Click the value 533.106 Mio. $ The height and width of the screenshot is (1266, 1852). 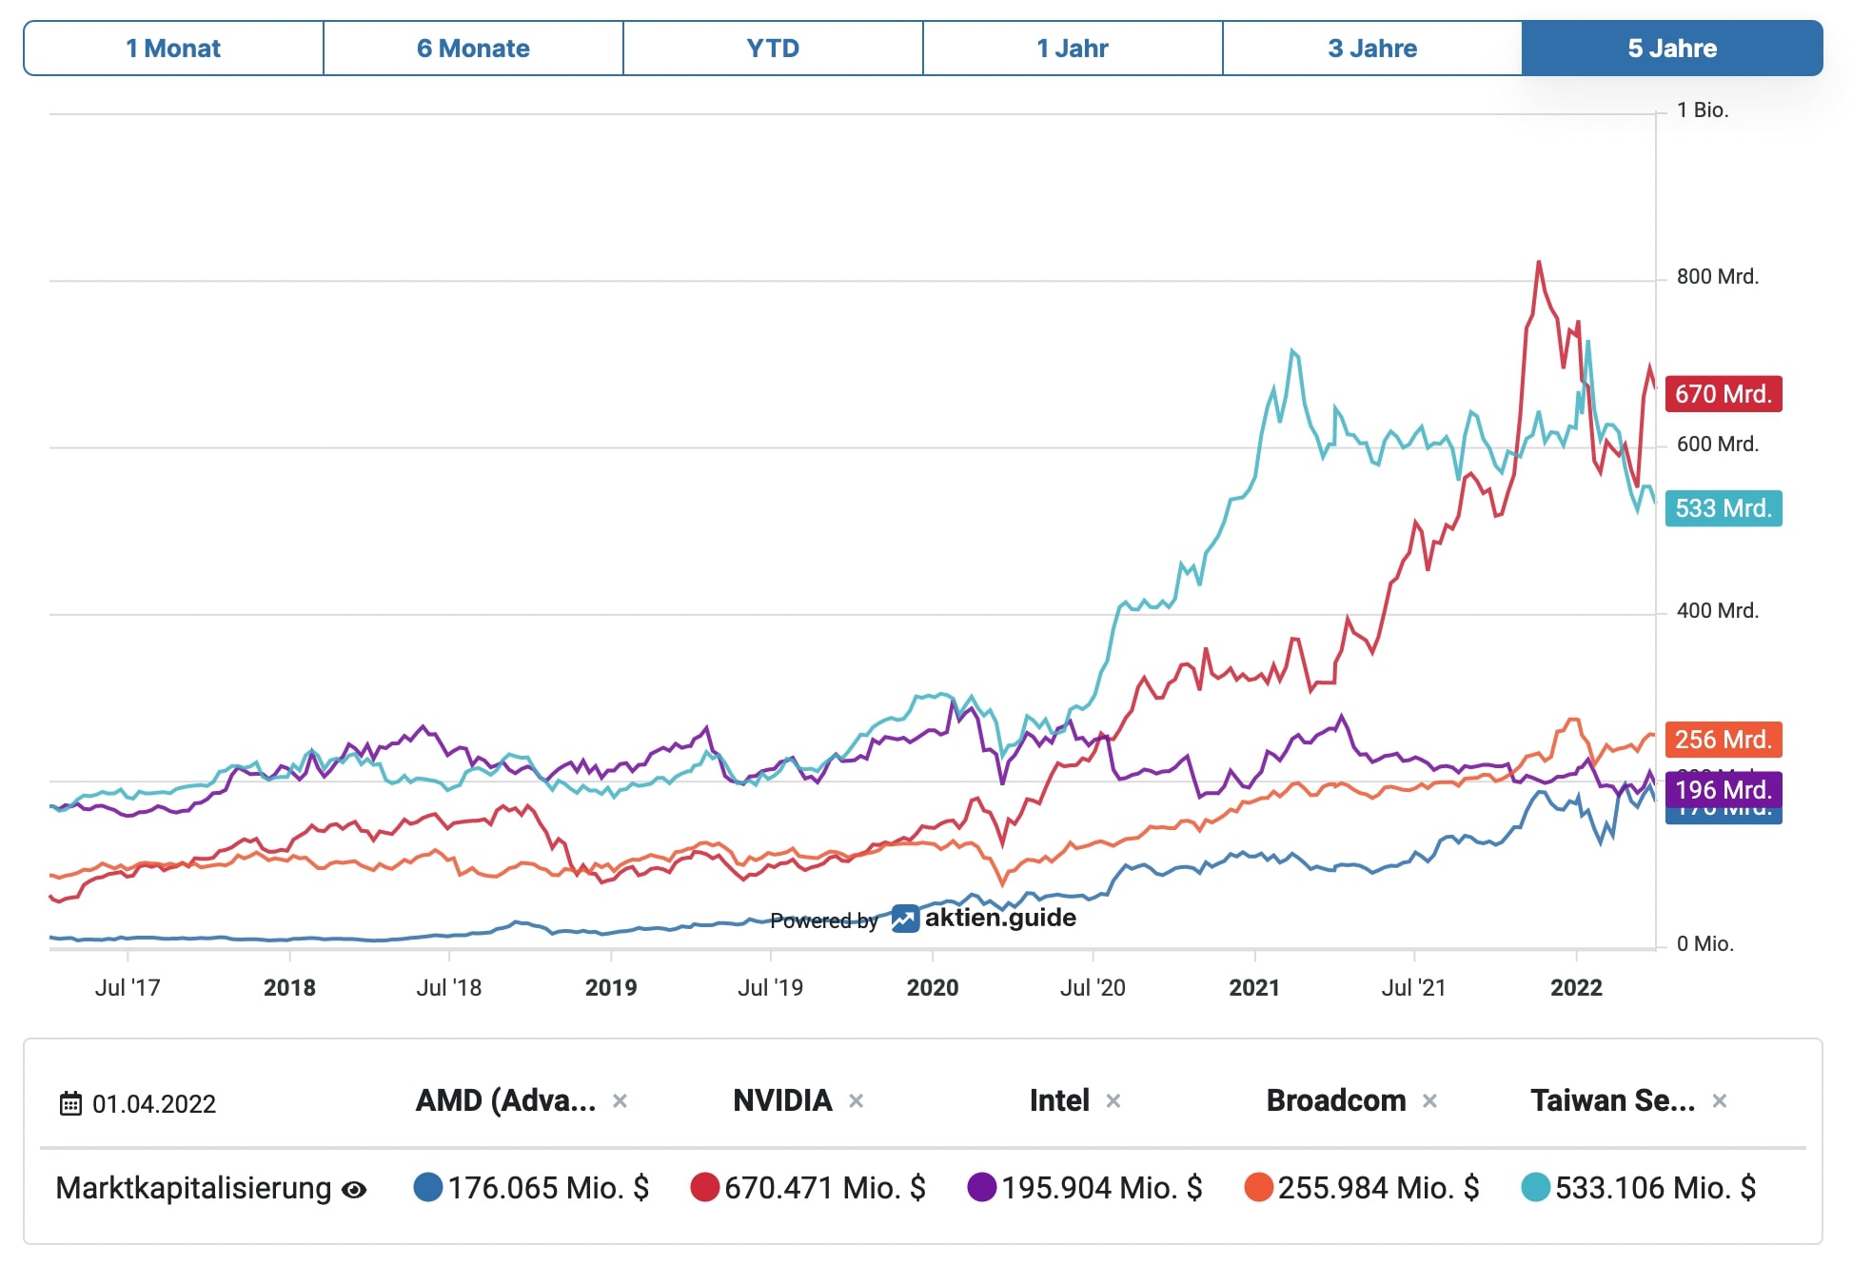(1655, 1188)
